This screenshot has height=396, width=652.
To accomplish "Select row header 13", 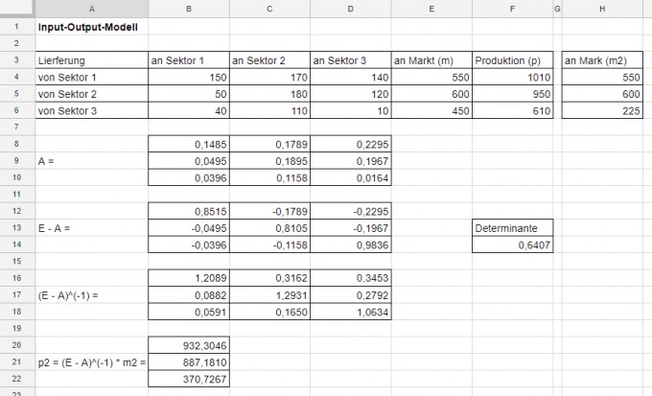I will [17, 227].
